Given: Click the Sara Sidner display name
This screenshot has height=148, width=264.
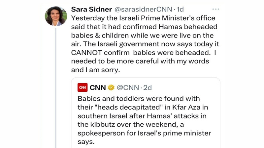Looking at the screenshot, I should coord(90,9).
